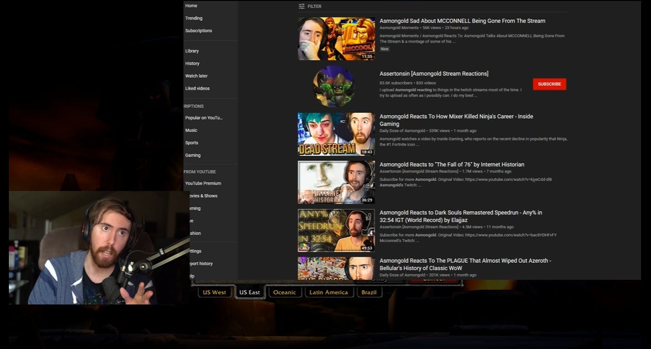Open Subscriptions in the sidebar

(x=198, y=31)
